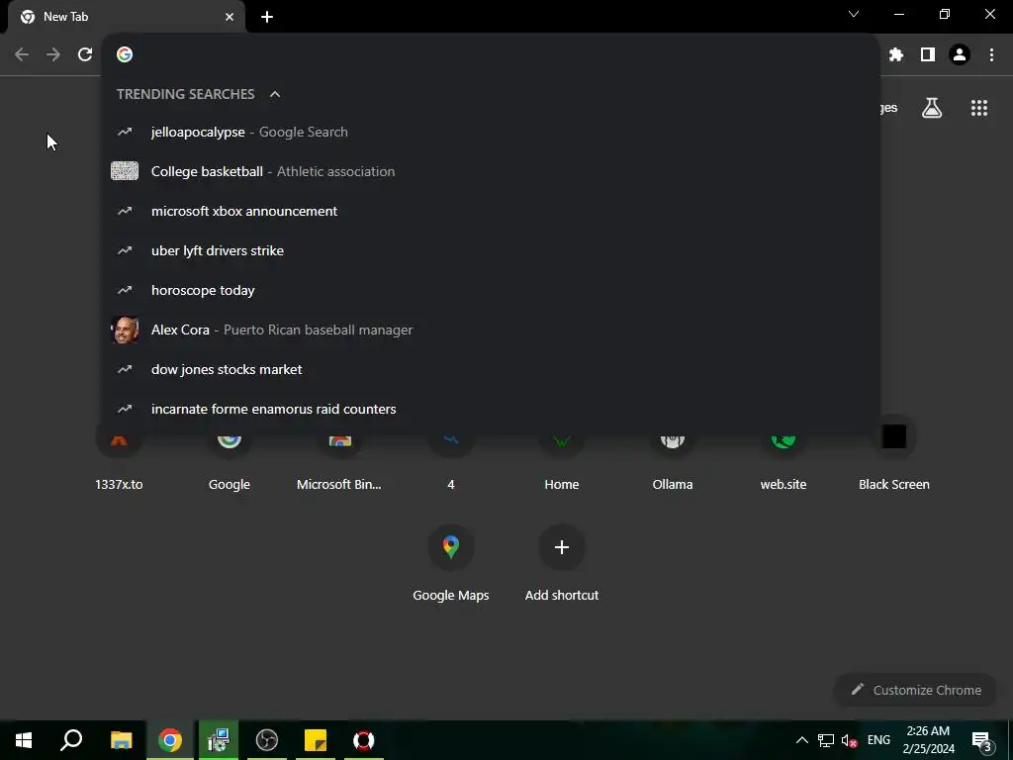Open Chrome's three-dot menu
The width and height of the screenshot is (1013, 760).
[x=991, y=55]
